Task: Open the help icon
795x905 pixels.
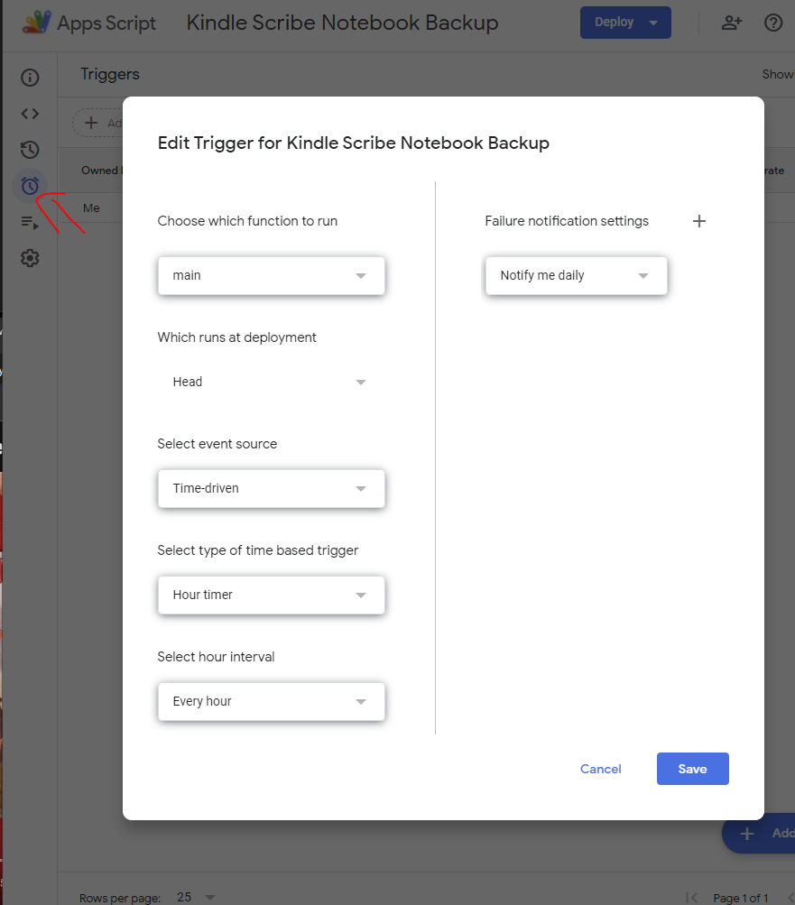Action: [773, 23]
